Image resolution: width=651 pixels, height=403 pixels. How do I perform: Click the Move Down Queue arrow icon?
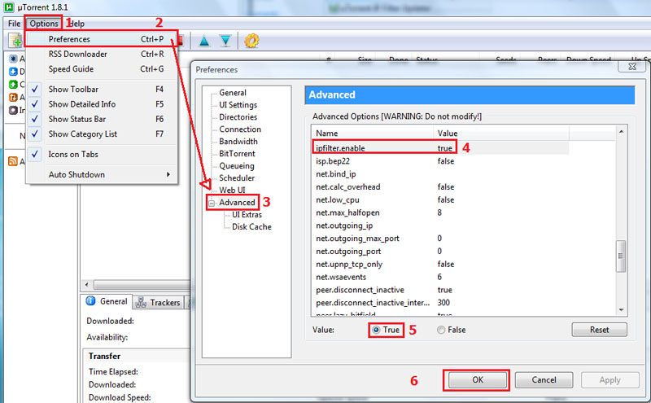point(225,41)
